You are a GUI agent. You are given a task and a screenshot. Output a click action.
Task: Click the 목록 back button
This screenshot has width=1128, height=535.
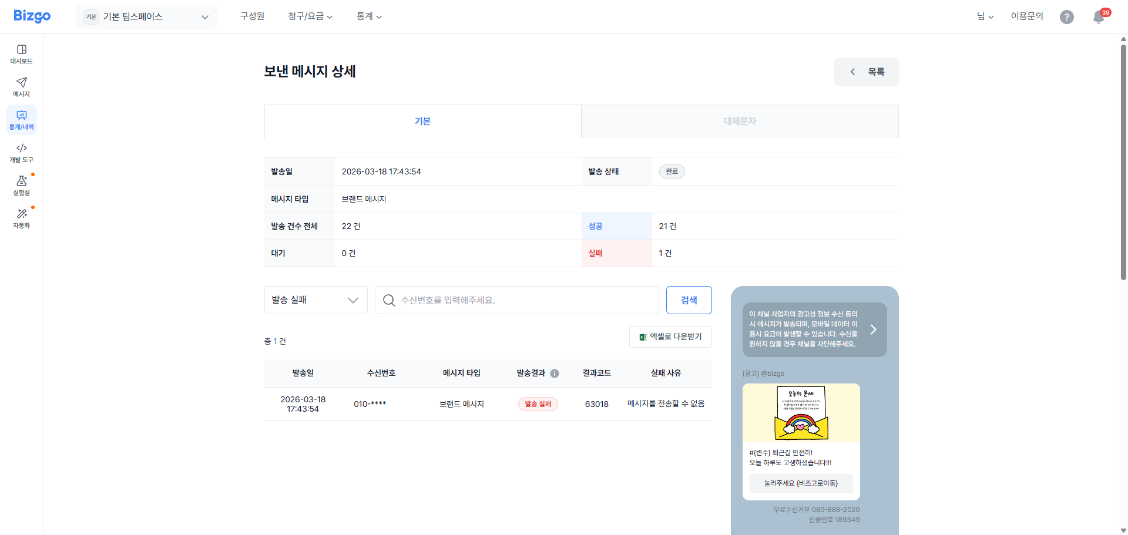(866, 71)
